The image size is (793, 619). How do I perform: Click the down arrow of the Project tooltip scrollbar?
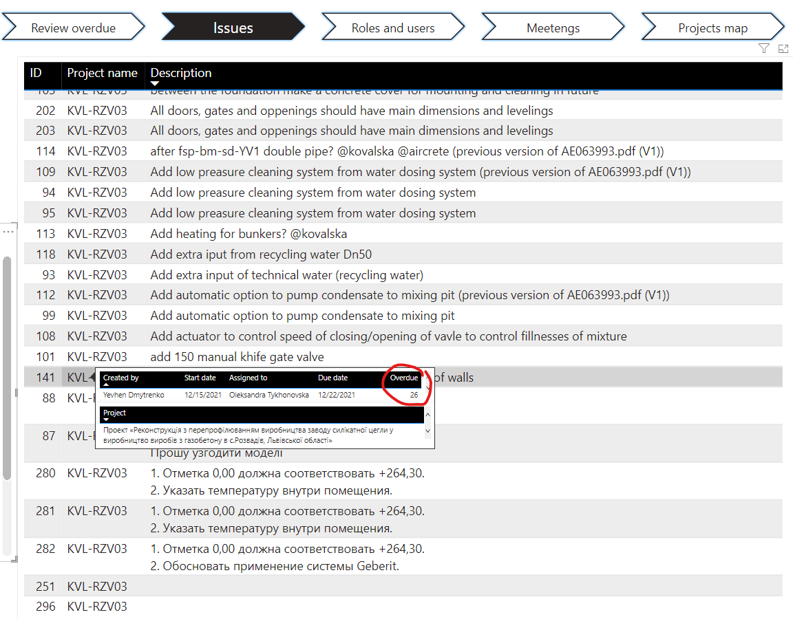(427, 431)
